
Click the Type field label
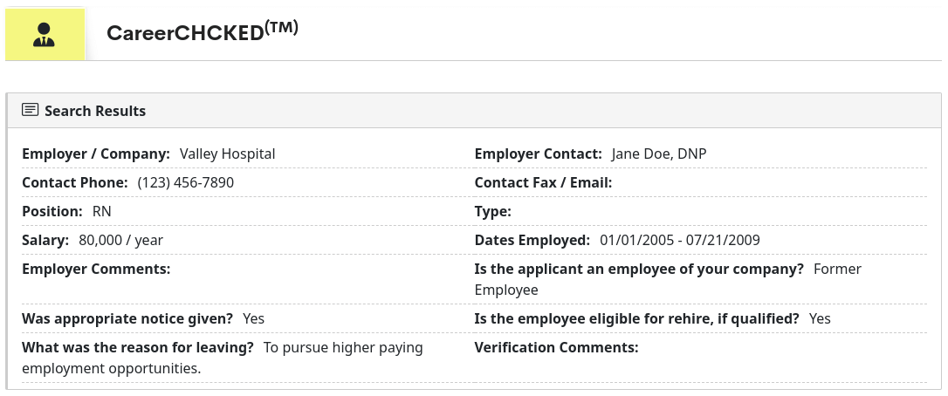pos(492,211)
